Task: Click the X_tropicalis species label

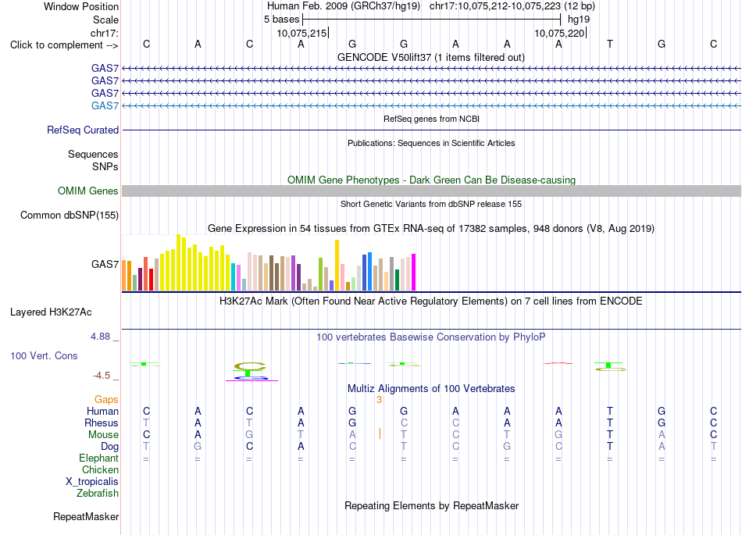Action: pyautogui.click(x=92, y=482)
